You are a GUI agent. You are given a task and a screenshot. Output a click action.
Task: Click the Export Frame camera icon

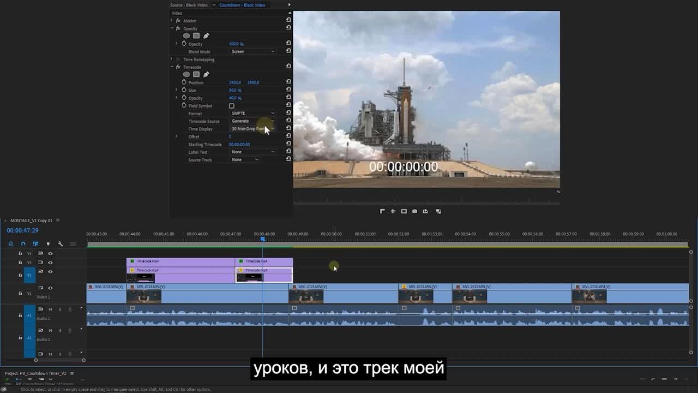(x=414, y=211)
